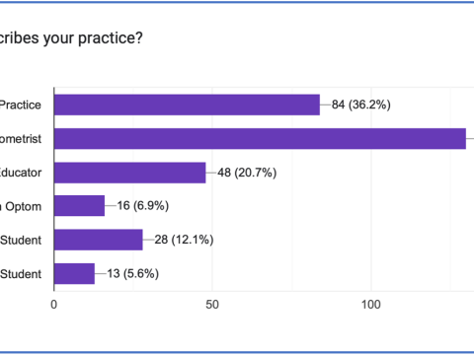This screenshot has width=474, height=355.
Task: Click the bottom Student bar showing 13
Action: (x=74, y=273)
